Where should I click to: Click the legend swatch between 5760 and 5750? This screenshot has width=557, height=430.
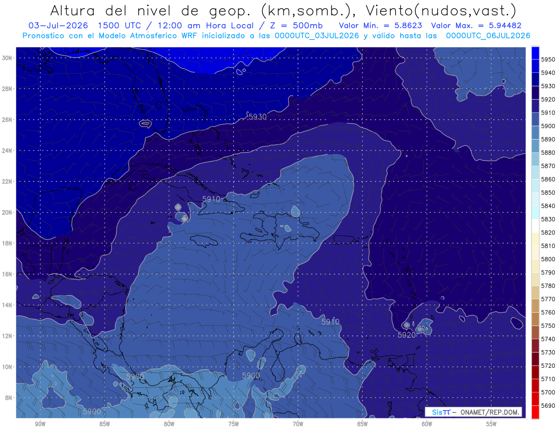[535, 319]
